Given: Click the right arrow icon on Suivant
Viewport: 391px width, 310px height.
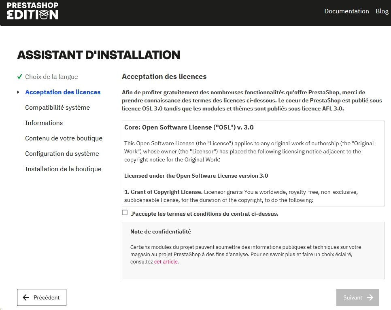Looking at the screenshot, I should tap(370, 297).
